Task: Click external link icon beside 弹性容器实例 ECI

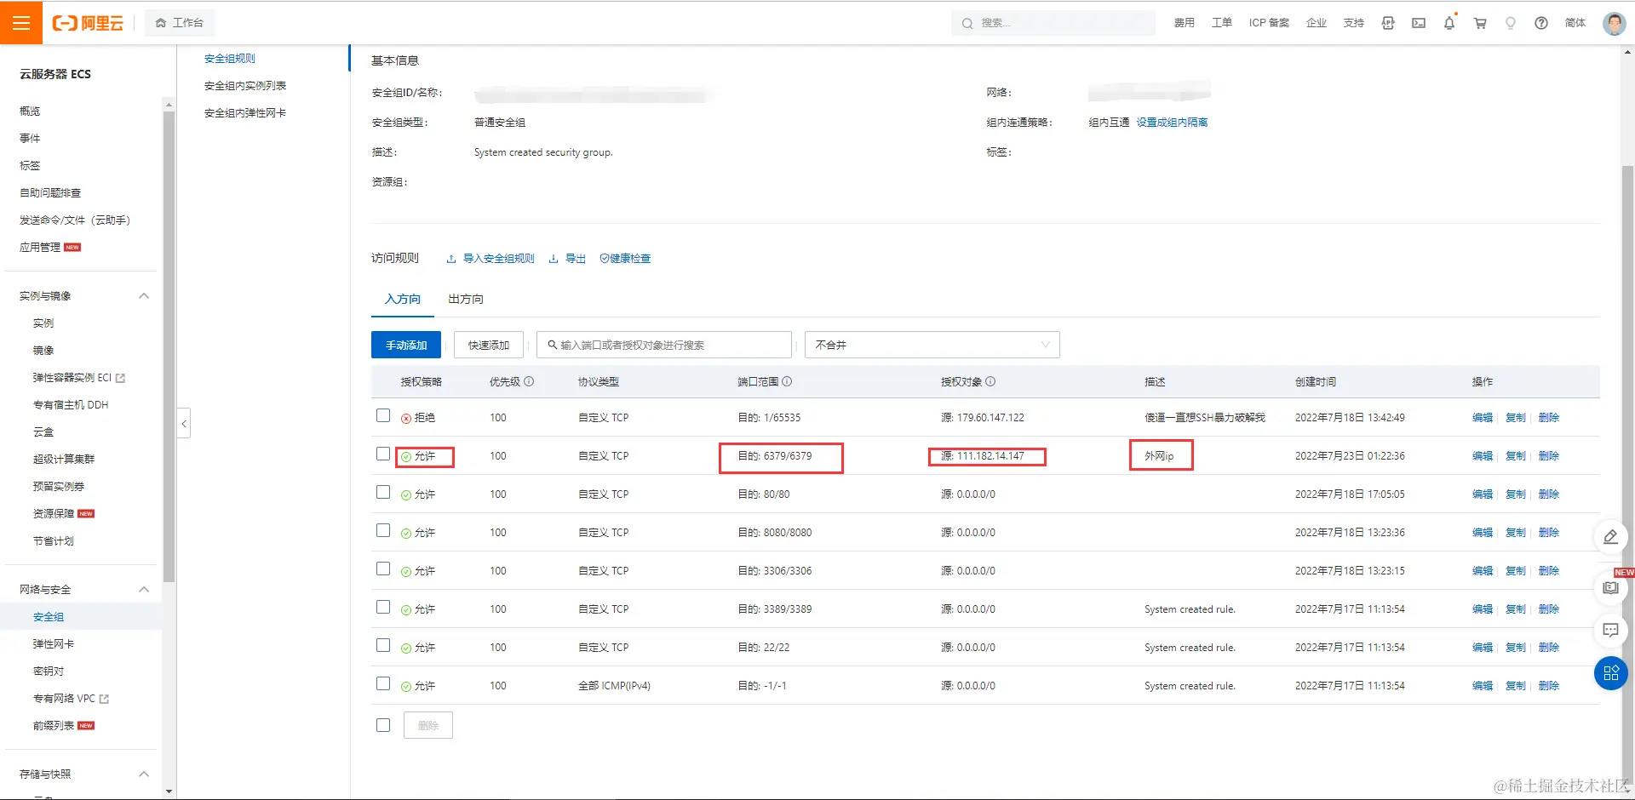Action: point(120,378)
